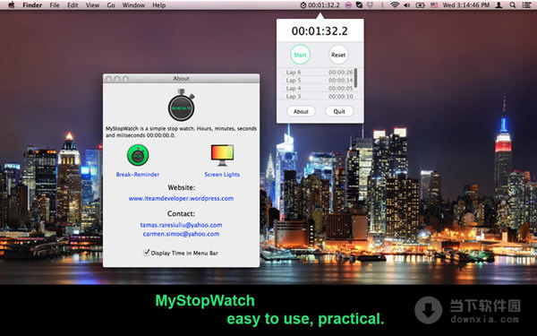The height and width of the screenshot is (336, 537).
Task: Click the menu bar timer reading 00:01:32.2
Action: [x=324, y=5]
